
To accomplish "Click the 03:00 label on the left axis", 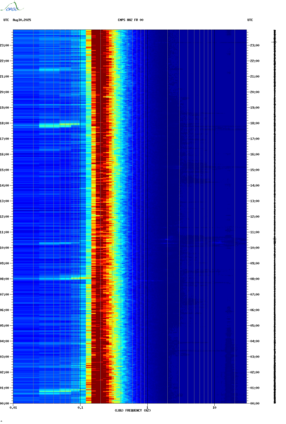I will (4, 357).
